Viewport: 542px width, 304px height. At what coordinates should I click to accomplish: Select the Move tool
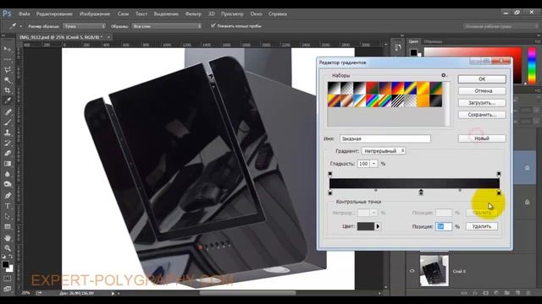click(8, 49)
